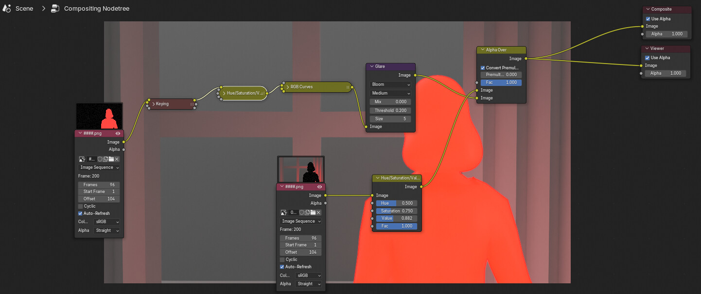
Task: Collapse the image node connected to Keying
Action: tap(80, 133)
